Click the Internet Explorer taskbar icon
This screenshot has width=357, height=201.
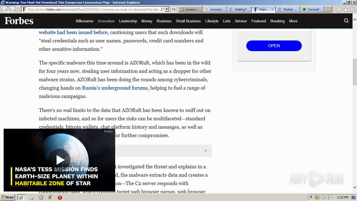coord(21,197)
